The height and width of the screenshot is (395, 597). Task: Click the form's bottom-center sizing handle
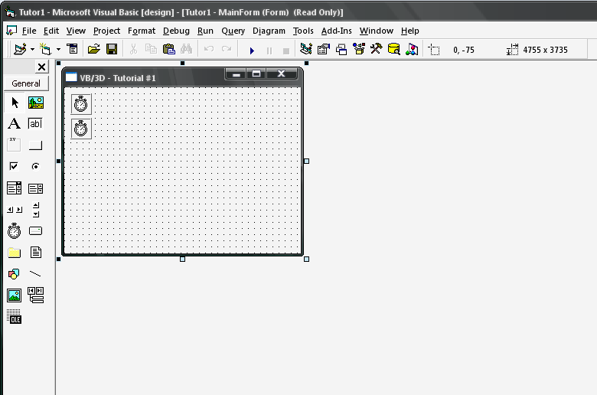182,259
